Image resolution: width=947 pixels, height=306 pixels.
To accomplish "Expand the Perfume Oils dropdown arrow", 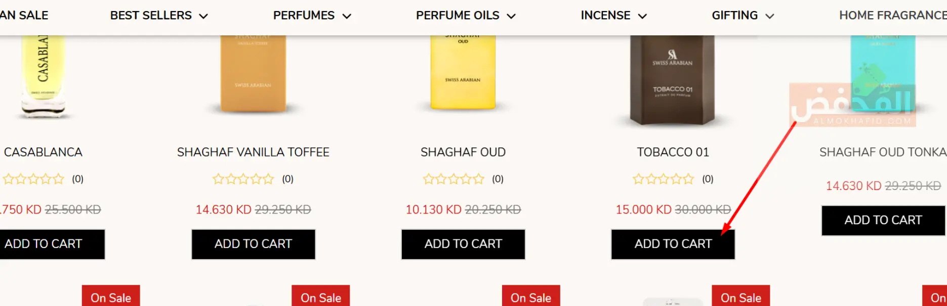I will (511, 16).
